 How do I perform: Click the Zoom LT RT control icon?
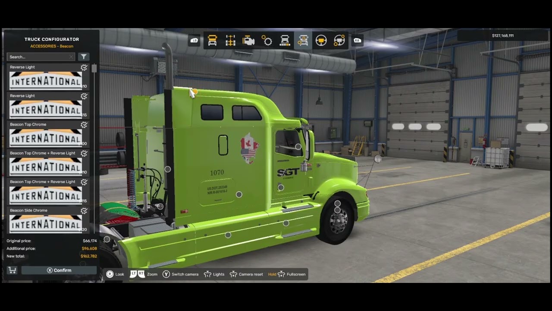pos(137,274)
